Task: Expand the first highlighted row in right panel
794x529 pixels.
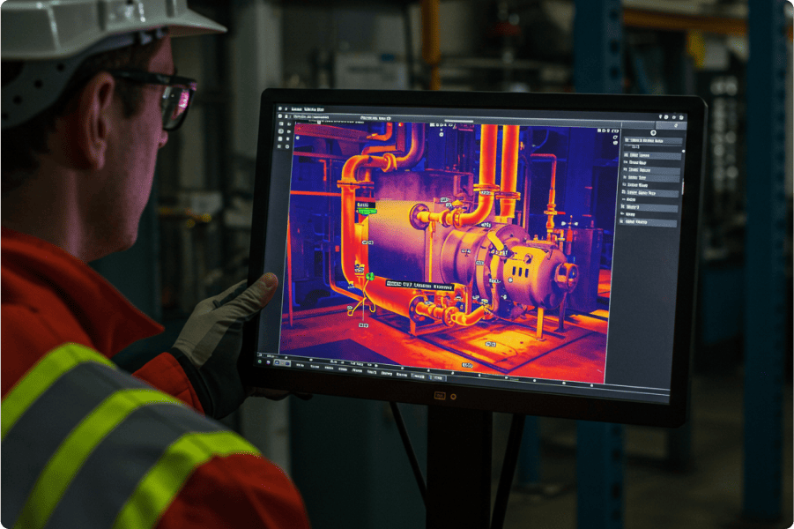Action: click(653, 141)
